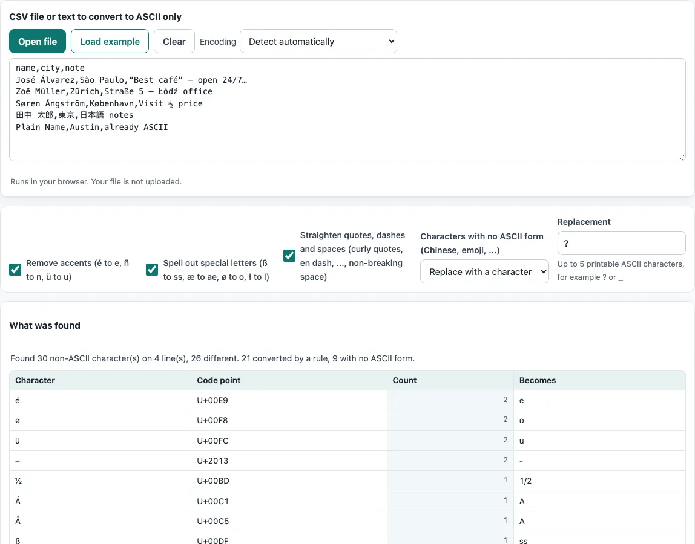This screenshot has width=695, height=544.
Task: Select the U+00C5 code point cell
Action: 289,521
